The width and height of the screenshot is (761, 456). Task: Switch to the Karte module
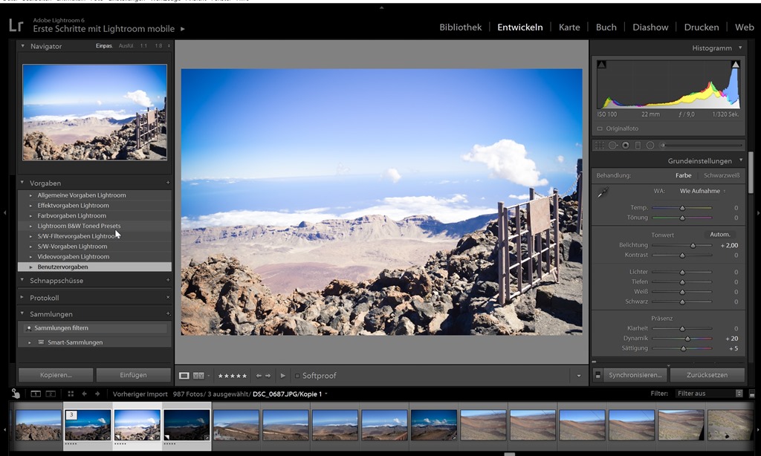click(x=569, y=27)
